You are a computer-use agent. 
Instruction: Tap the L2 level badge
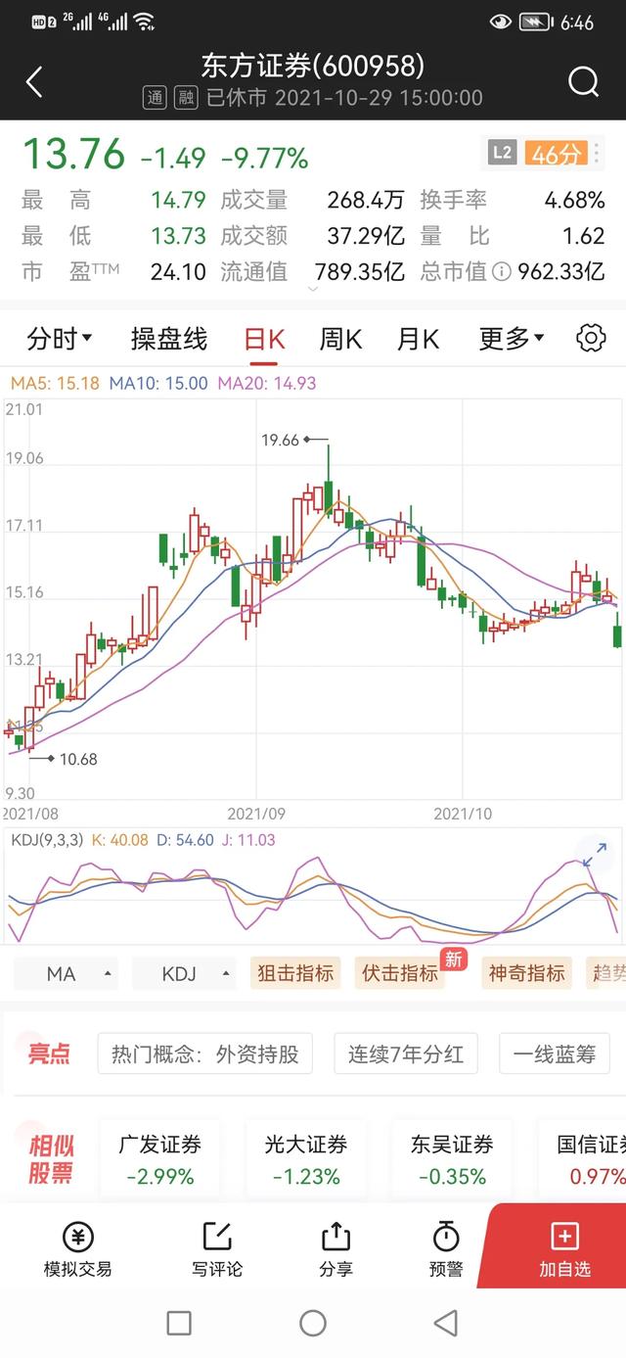tap(502, 153)
